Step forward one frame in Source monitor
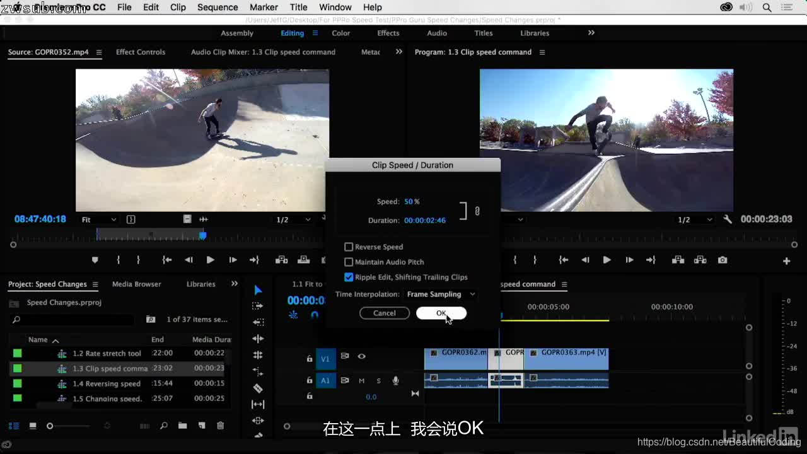Viewport: 807px width, 454px height. click(233, 260)
